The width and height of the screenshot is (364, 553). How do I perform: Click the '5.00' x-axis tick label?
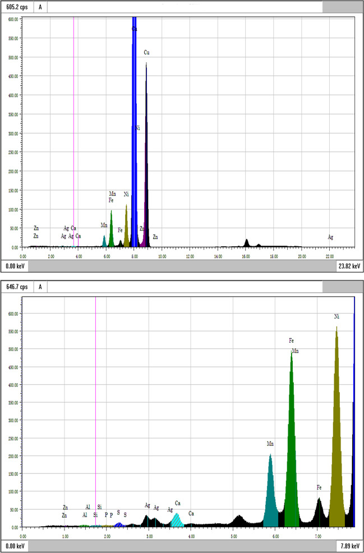coord(233,536)
